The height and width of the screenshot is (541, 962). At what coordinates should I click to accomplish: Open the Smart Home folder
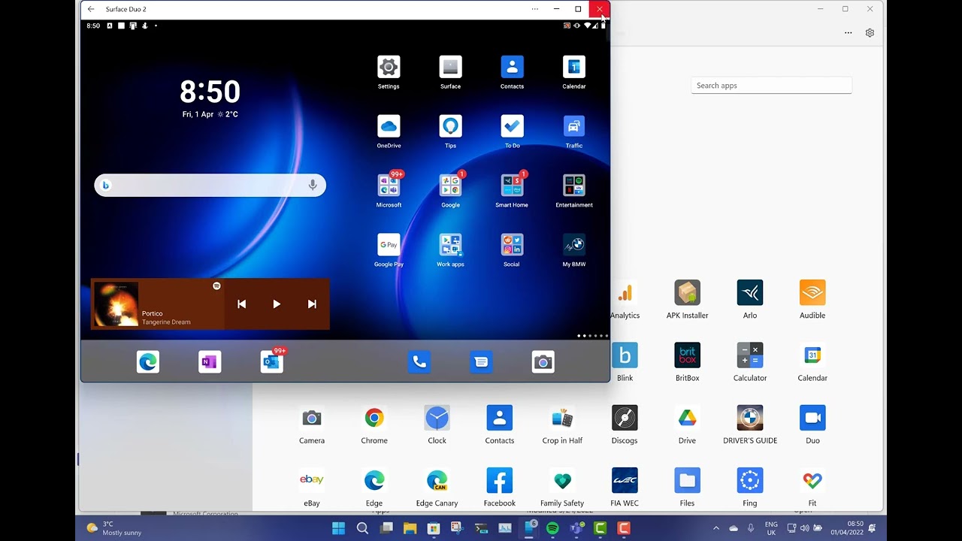512,186
